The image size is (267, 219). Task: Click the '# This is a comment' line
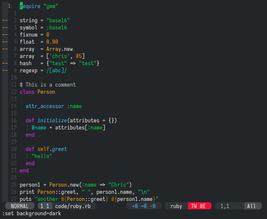(x=48, y=85)
